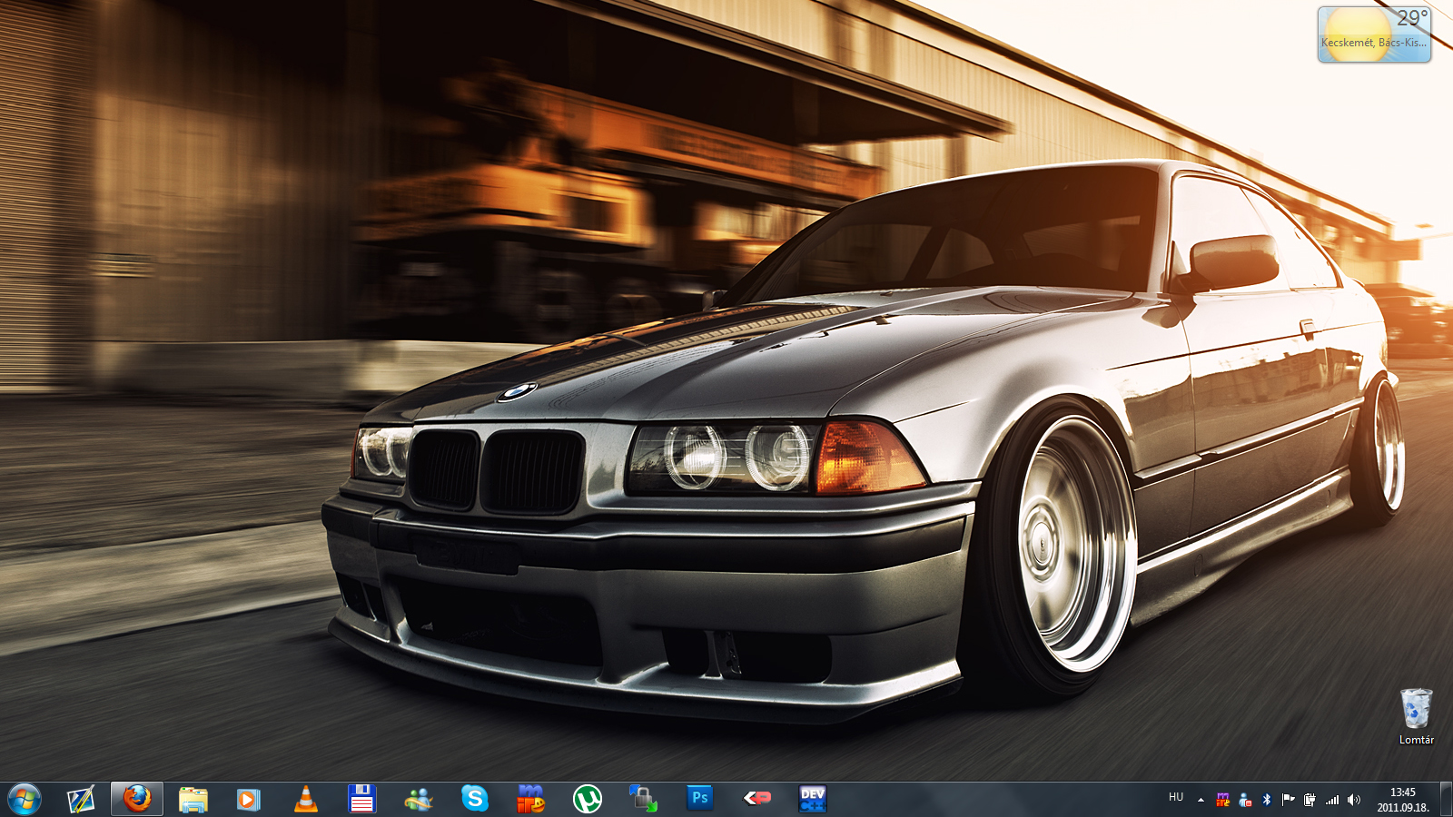Click the Messenger status tray icon
This screenshot has width=1453, height=817.
1245,800
